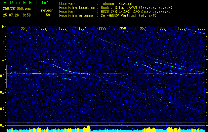Click the Observer label
Viewport: 208px width, 132px height.
(67, 4)
